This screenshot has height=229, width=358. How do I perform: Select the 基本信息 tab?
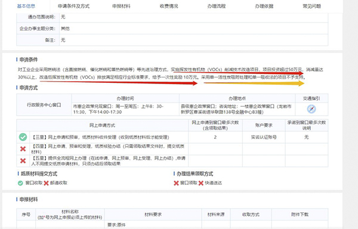pos(26,6)
